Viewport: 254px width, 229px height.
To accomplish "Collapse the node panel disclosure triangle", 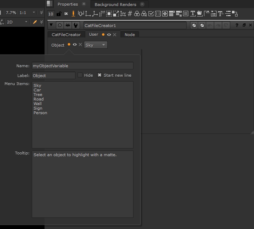I will coord(51,26).
